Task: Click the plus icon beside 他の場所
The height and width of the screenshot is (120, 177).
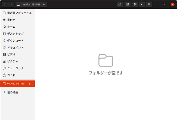Action: point(4,92)
